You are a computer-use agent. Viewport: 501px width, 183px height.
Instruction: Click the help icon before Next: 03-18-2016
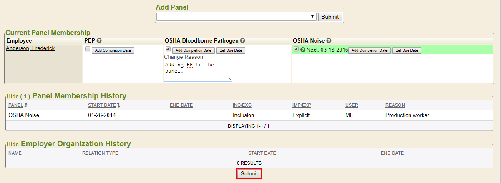point(303,50)
